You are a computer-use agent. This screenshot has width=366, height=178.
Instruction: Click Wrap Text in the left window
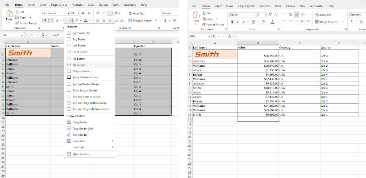coord(137,13)
